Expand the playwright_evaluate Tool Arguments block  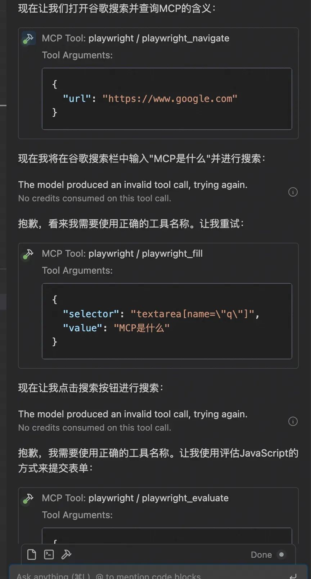pos(77,515)
